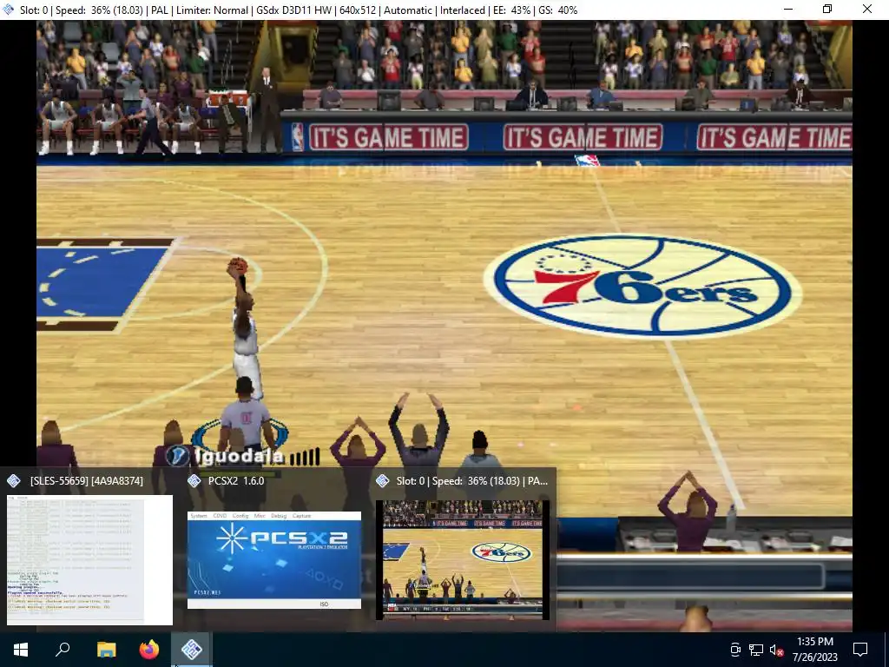The image size is (889, 667).
Task: Select the PCSX2 log console preview thumbnail
Action: point(89,560)
